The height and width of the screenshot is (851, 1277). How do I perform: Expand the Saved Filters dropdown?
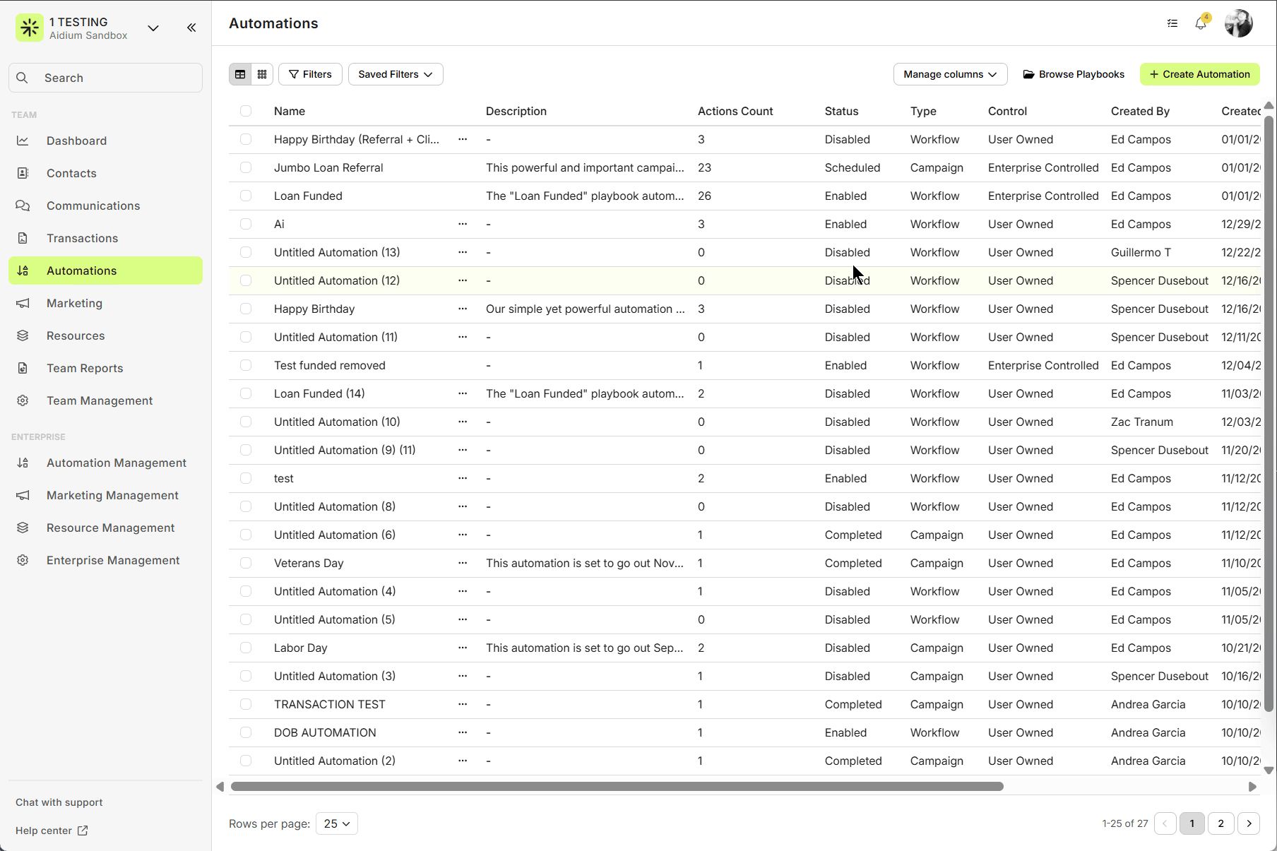(x=395, y=74)
